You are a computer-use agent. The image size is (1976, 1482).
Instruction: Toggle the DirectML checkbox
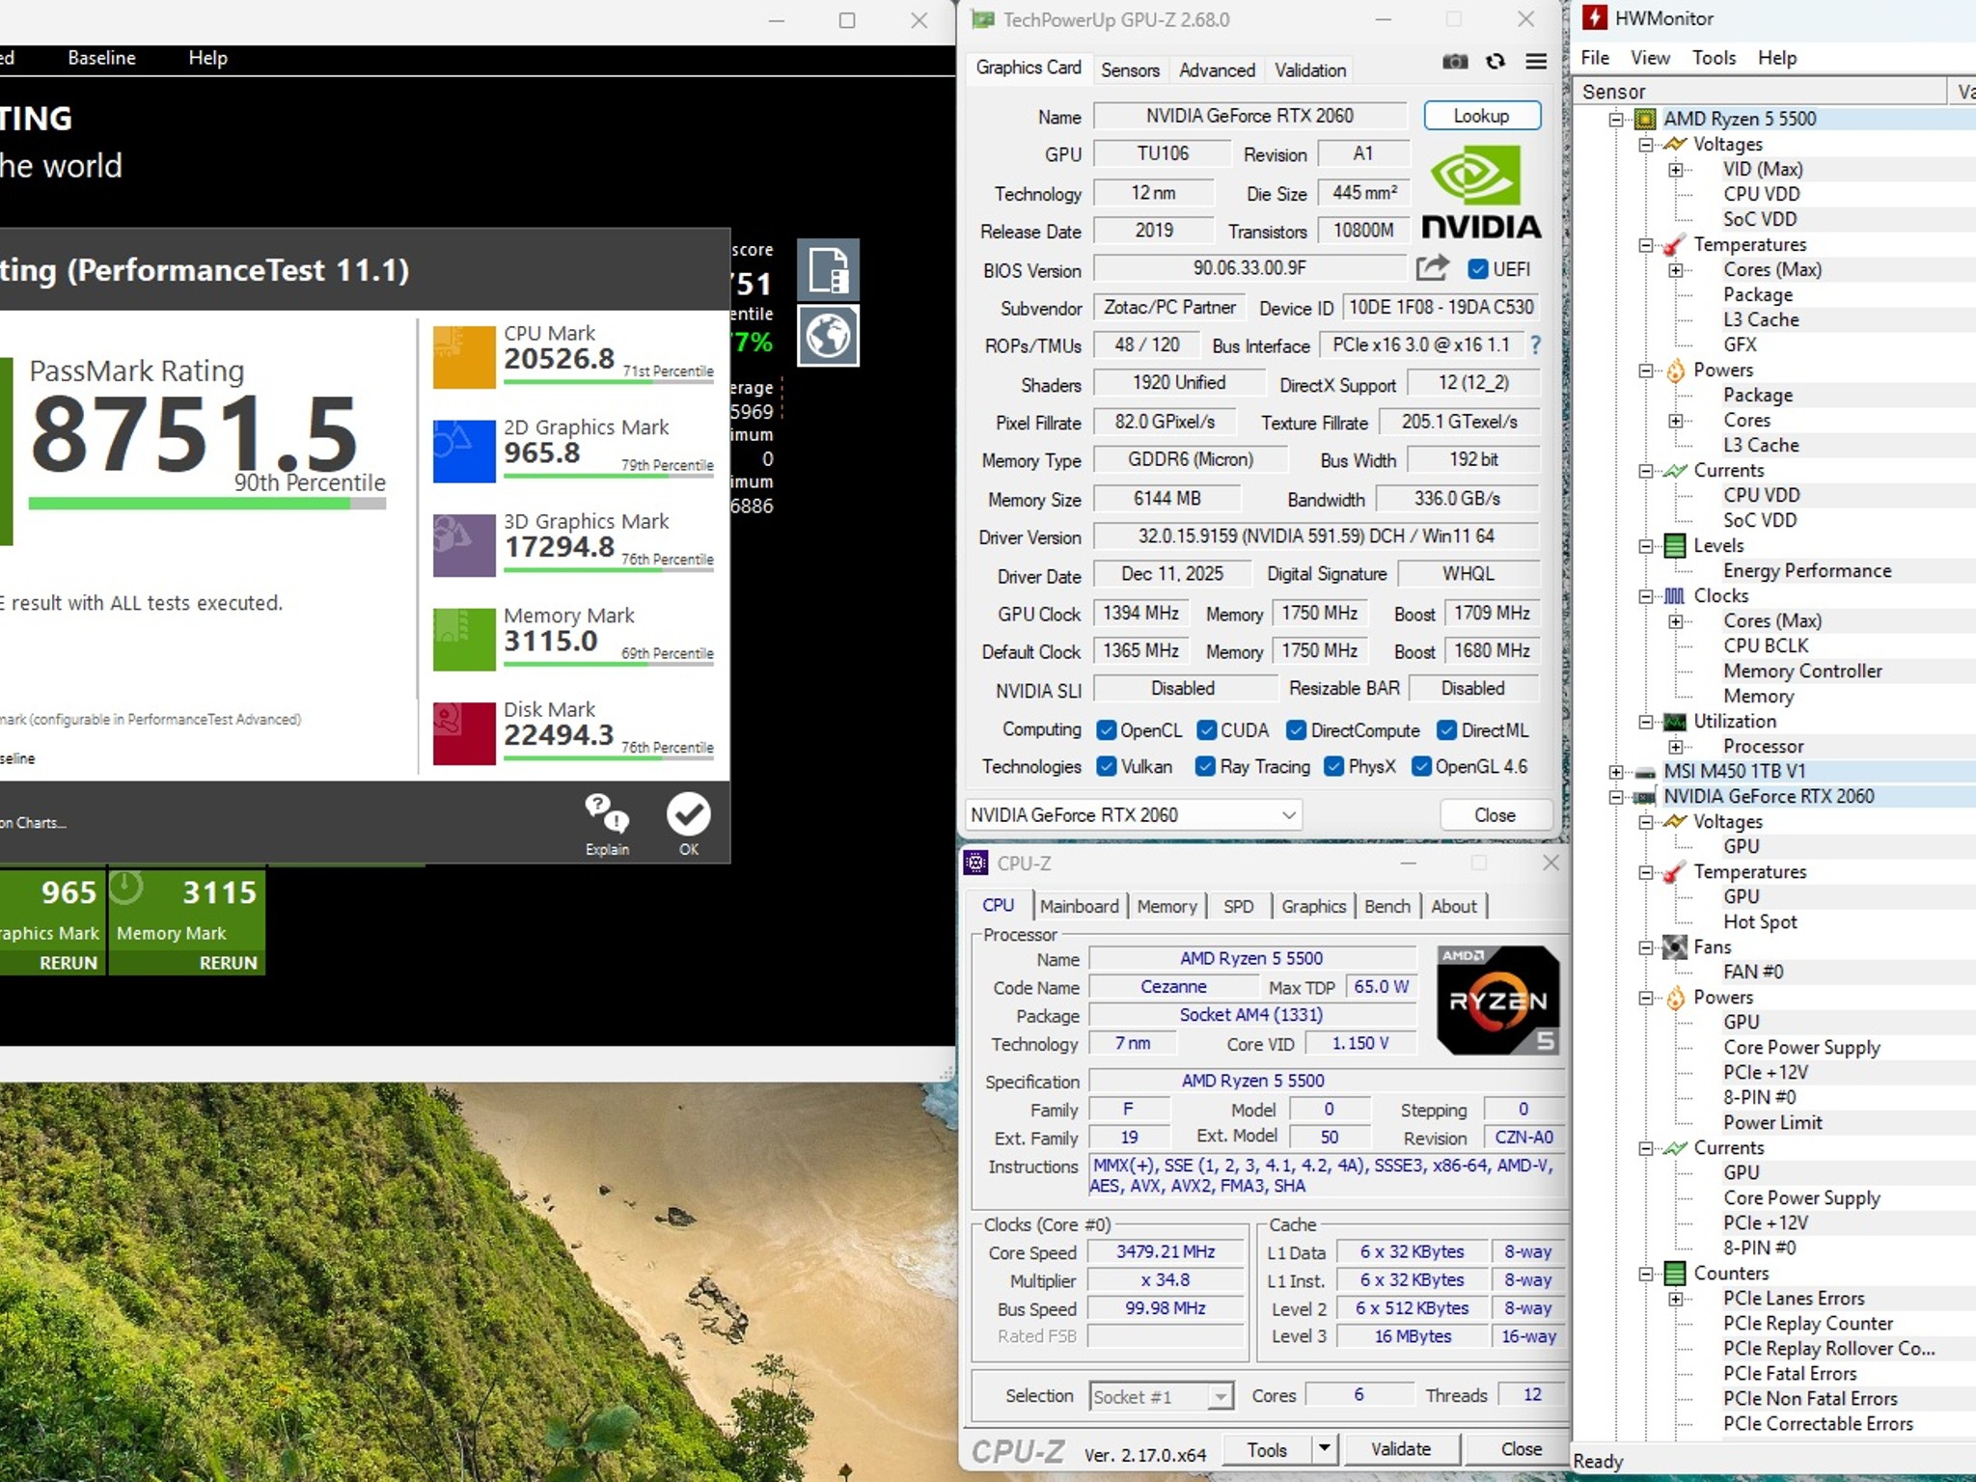click(x=1446, y=730)
